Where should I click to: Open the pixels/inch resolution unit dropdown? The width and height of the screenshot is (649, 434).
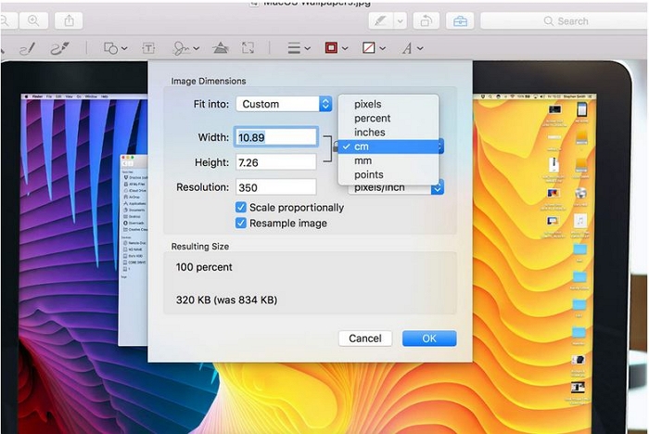(437, 187)
